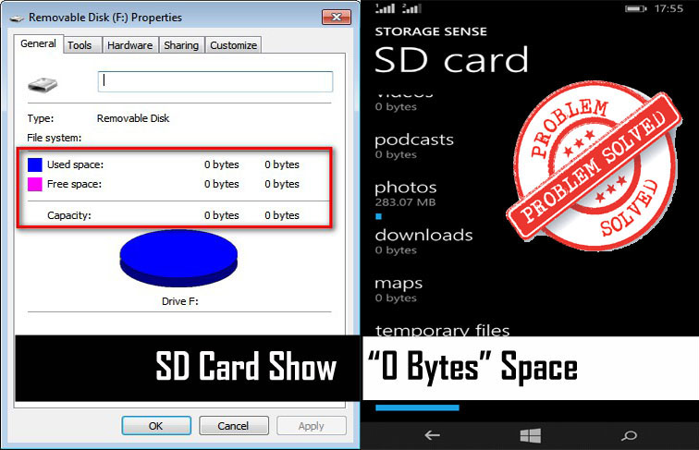Viewport: 699px width, 450px height.
Task: Click the battery icon in phone status bar
Action: pyautogui.click(x=635, y=9)
